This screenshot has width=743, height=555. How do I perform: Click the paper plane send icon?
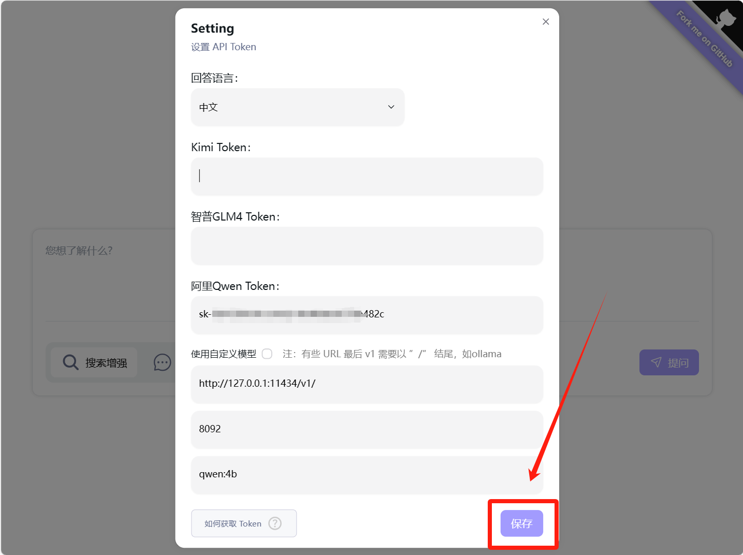coord(656,362)
